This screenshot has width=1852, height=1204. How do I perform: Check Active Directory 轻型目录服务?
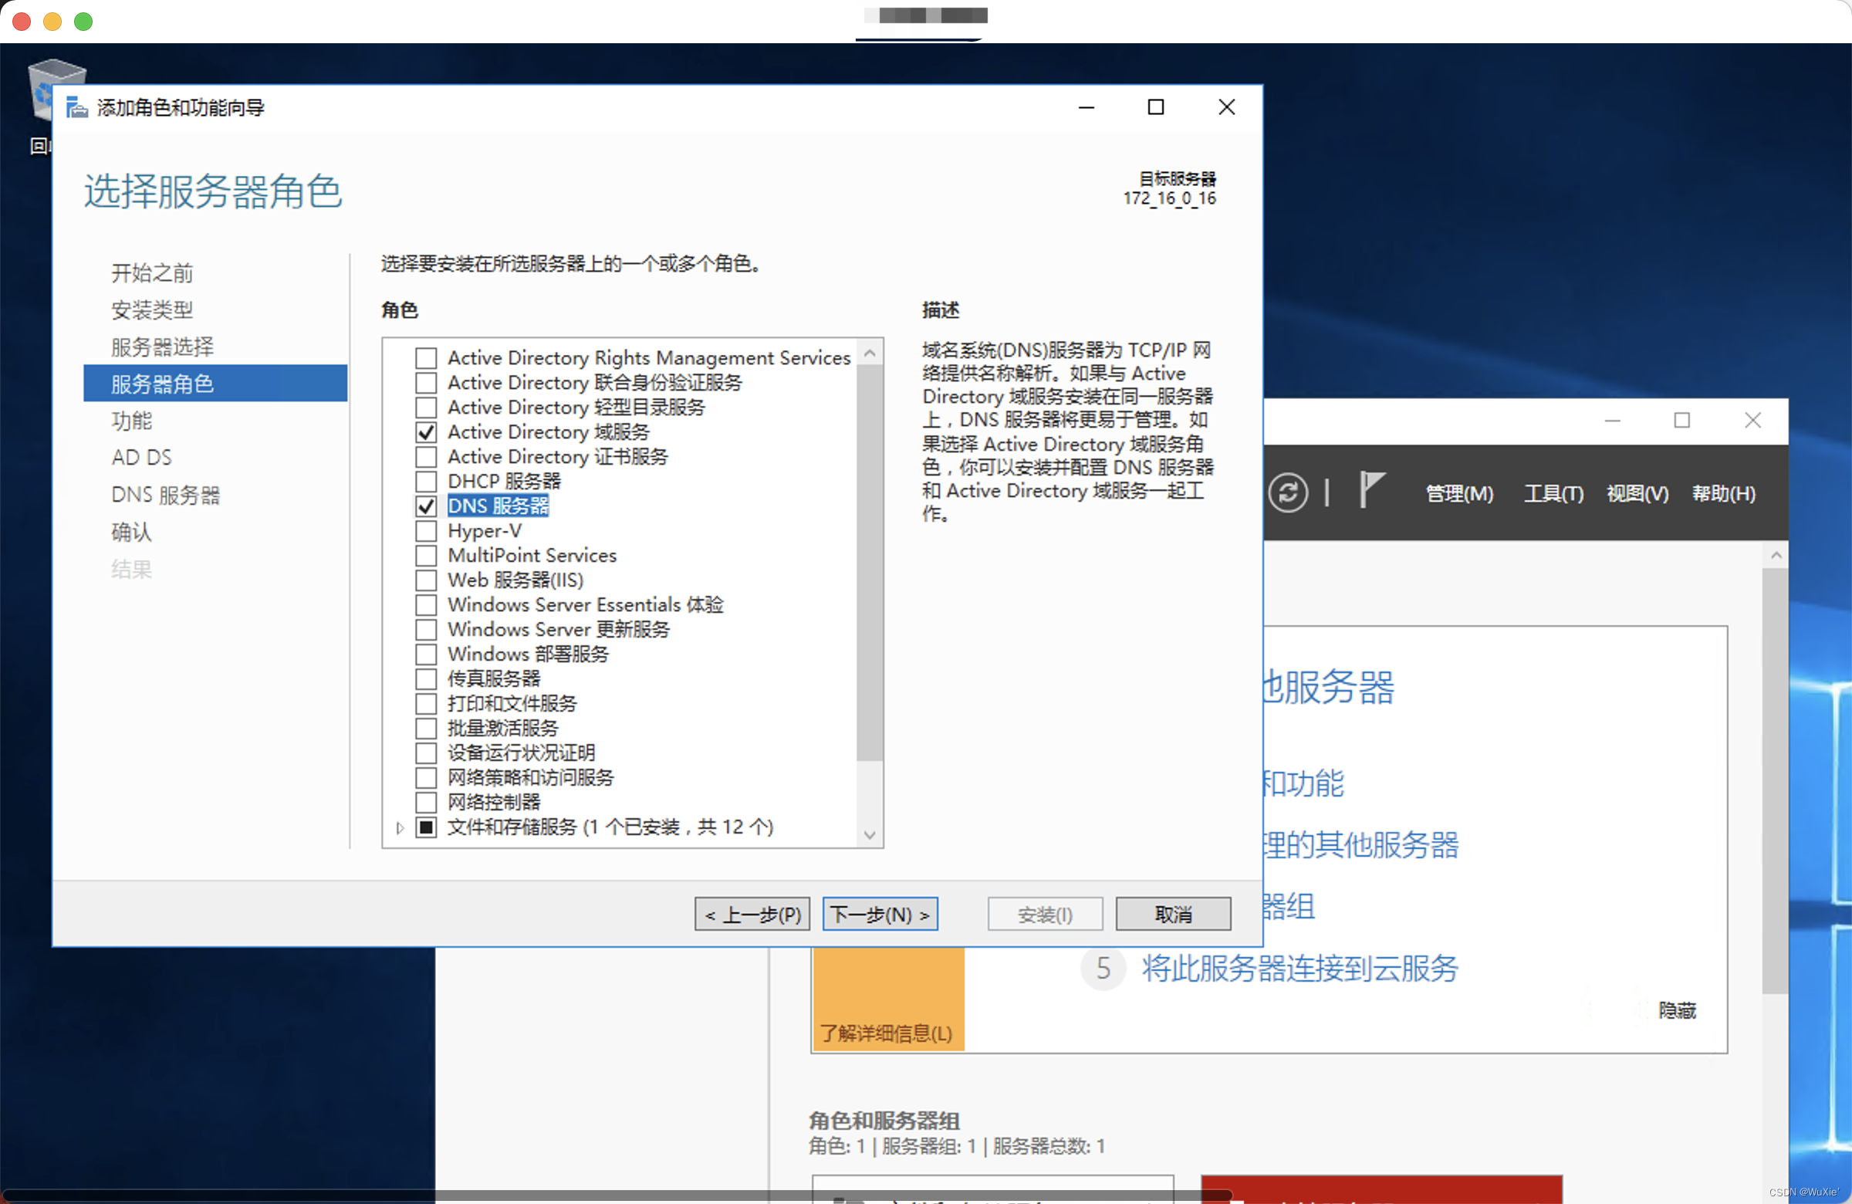pos(426,407)
